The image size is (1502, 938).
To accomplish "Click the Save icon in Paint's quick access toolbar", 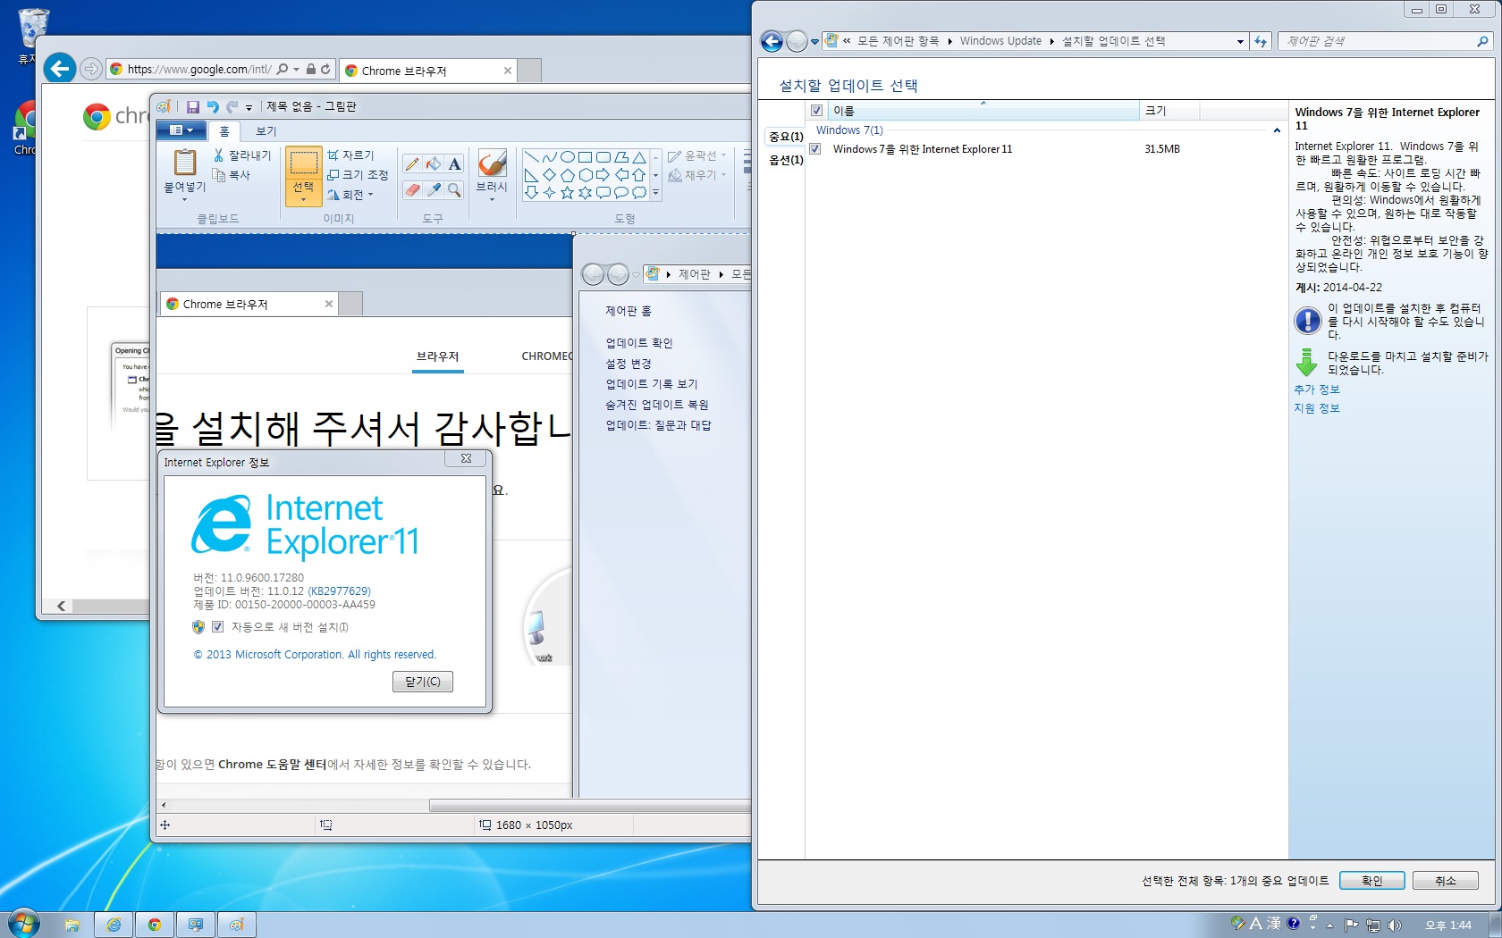I will pos(192,106).
